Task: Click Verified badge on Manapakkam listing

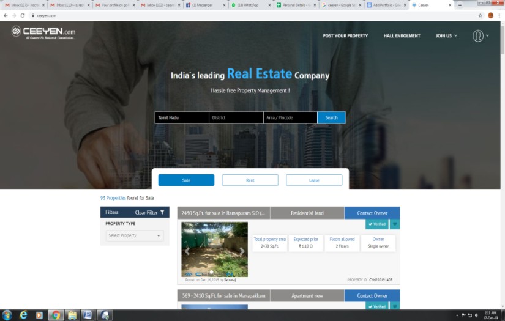Action: tap(377, 306)
